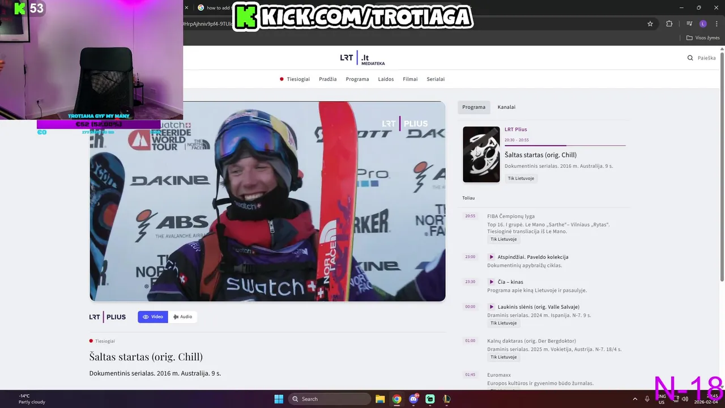Open the Programa item in top navigation

(357, 79)
